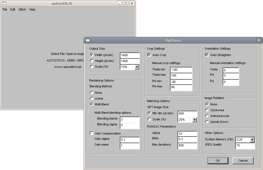Select the Width (pixels) radio button
Viewport: 263px width, 170px height.
point(92,55)
